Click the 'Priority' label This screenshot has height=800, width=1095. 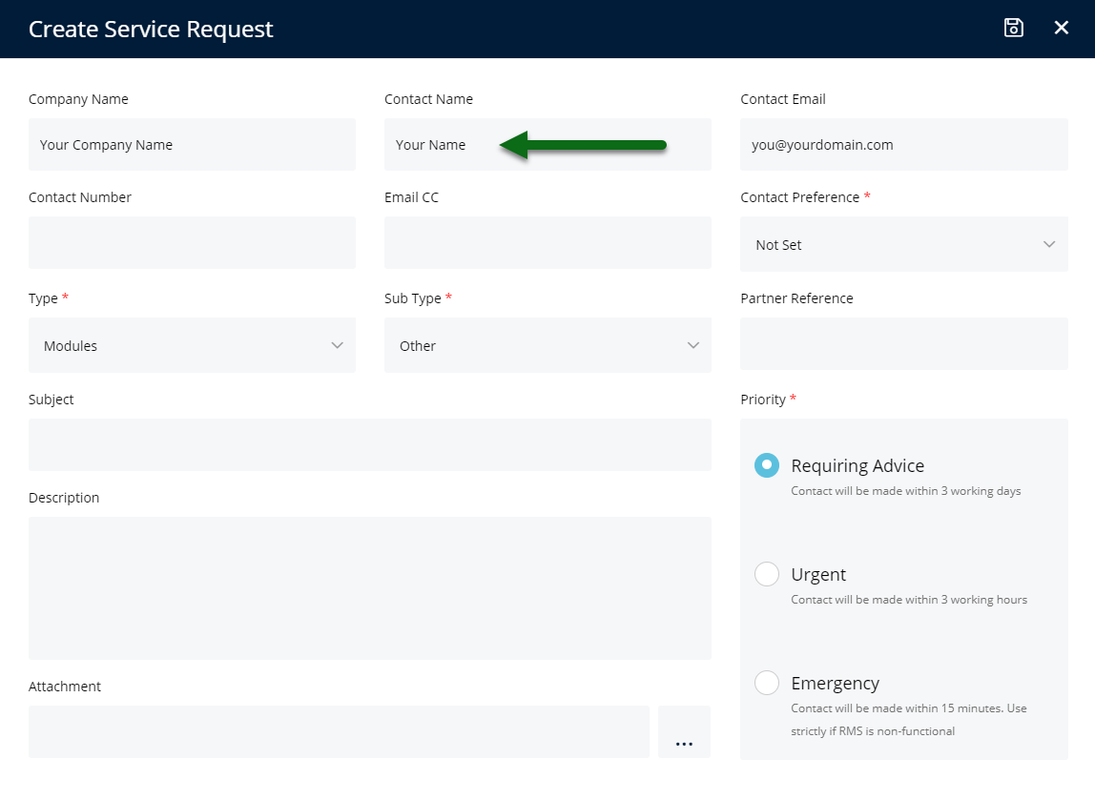tap(763, 400)
